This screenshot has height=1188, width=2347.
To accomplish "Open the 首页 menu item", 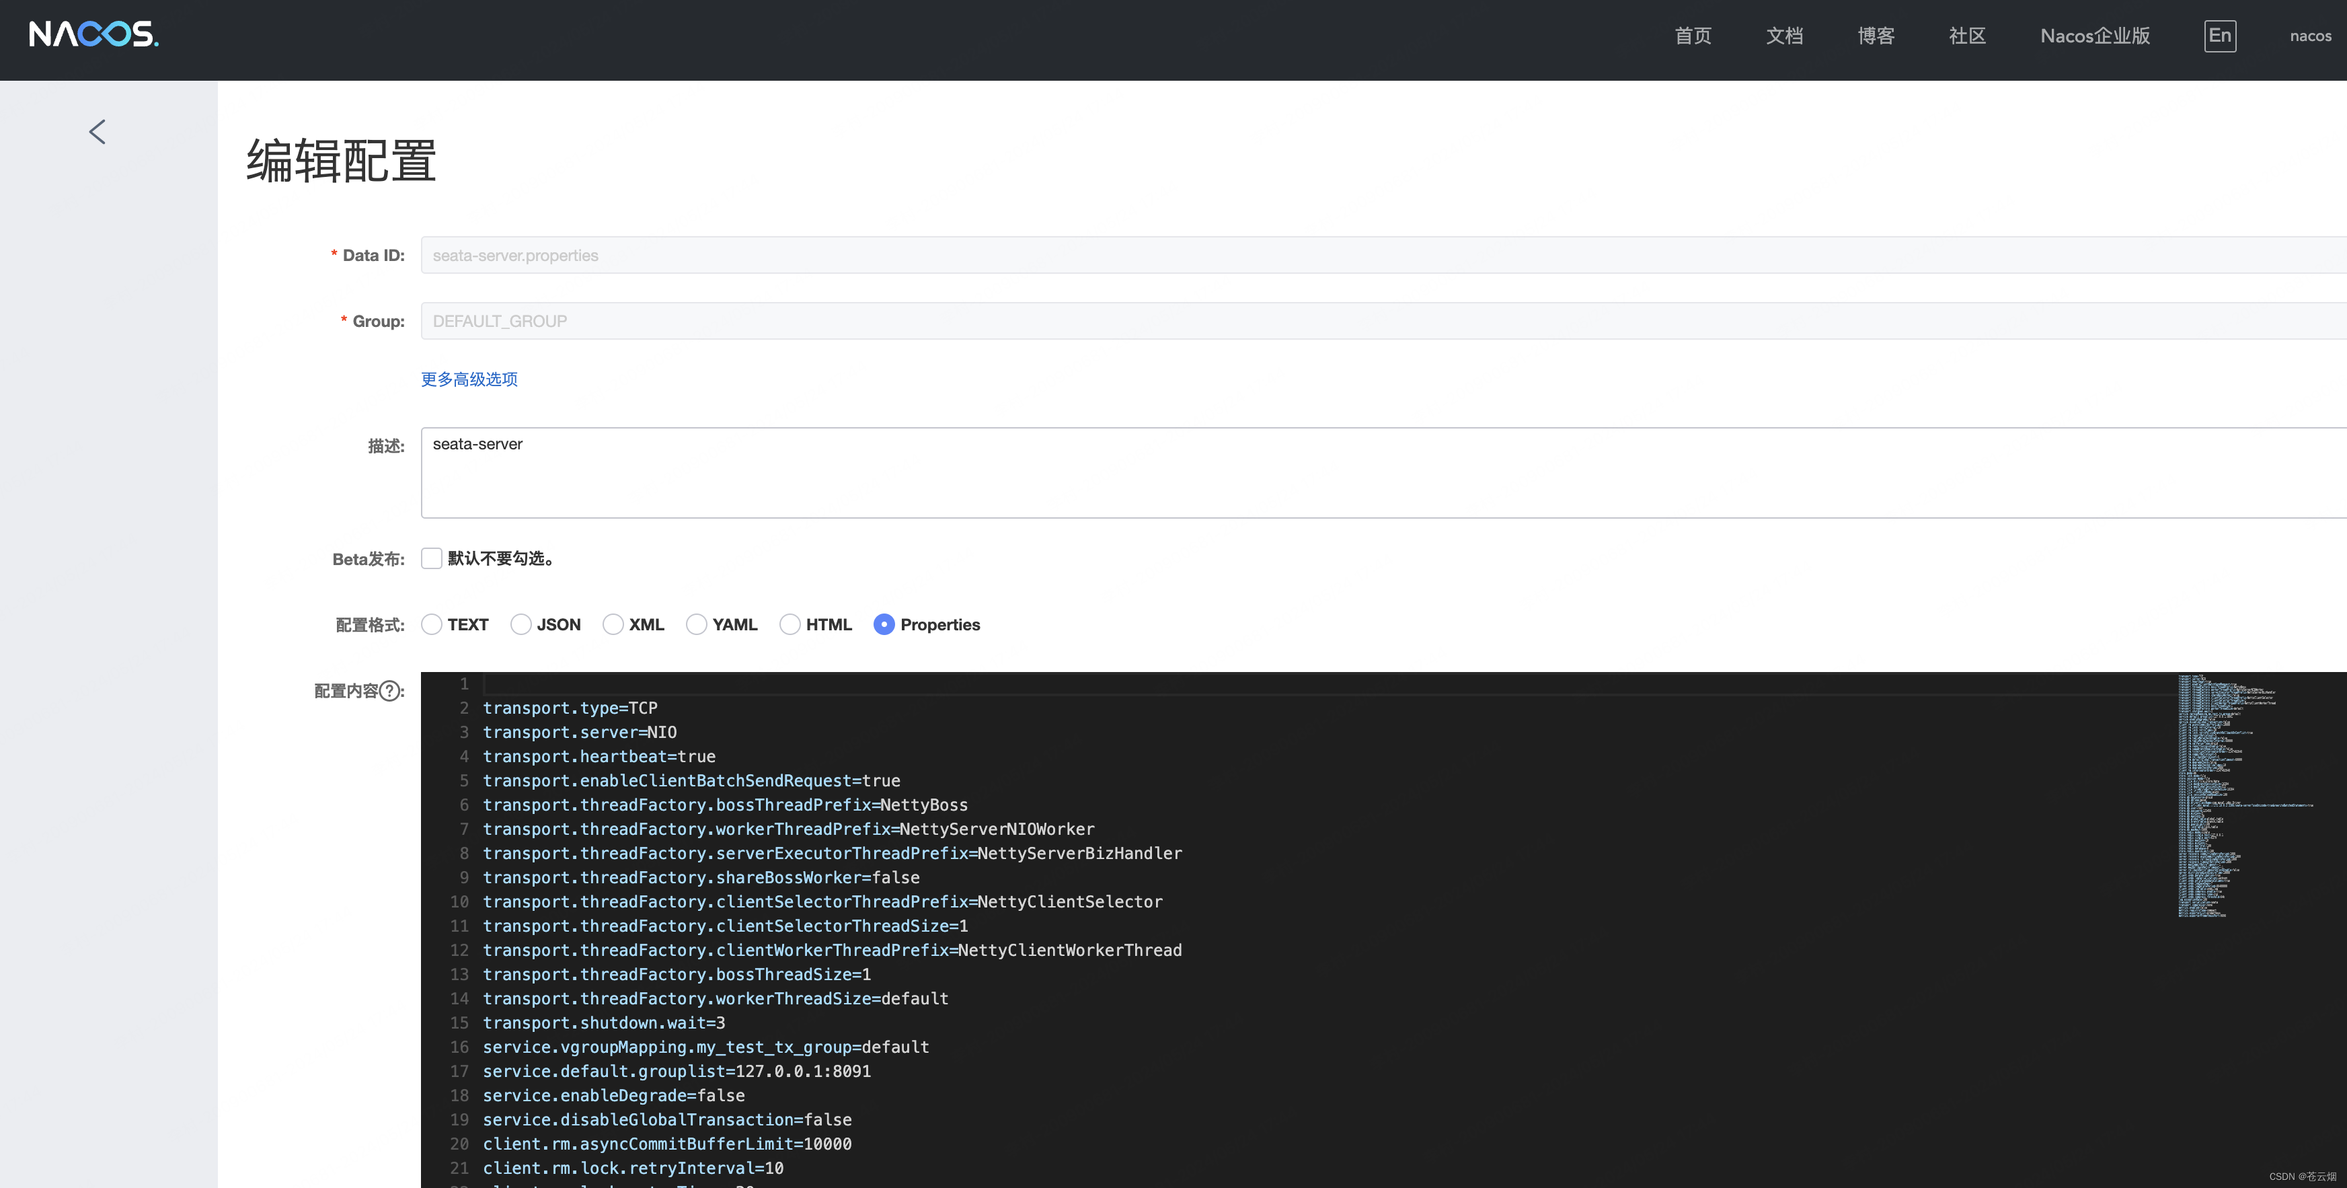I will 1693,36.
